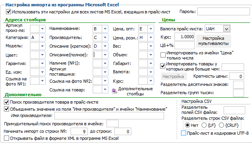Open the Валюта прайс-листа UAH dropdown
The image size is (252, 143).
click(226, 29)
